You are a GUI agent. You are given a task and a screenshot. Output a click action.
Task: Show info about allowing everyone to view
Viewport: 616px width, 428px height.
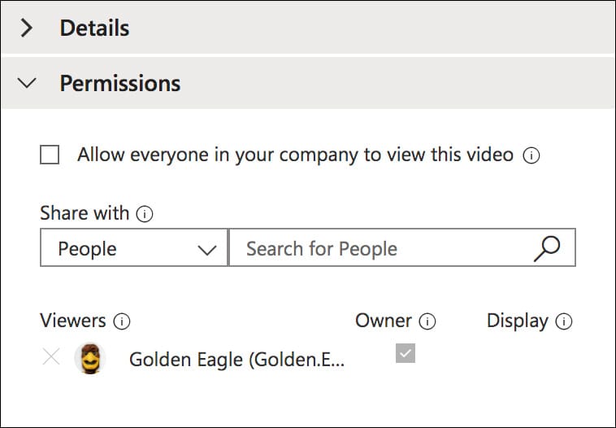click(x=531, y=155)
